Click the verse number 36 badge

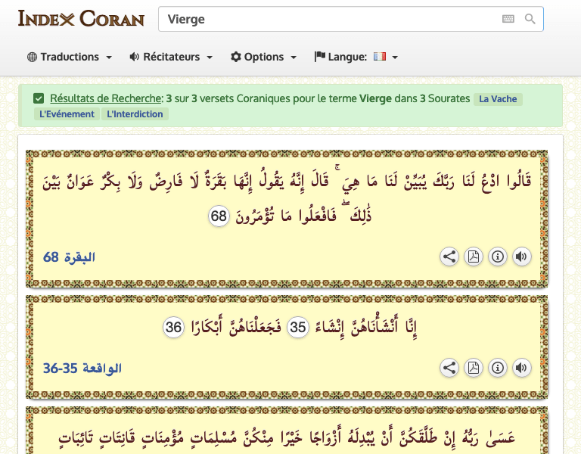173,327
